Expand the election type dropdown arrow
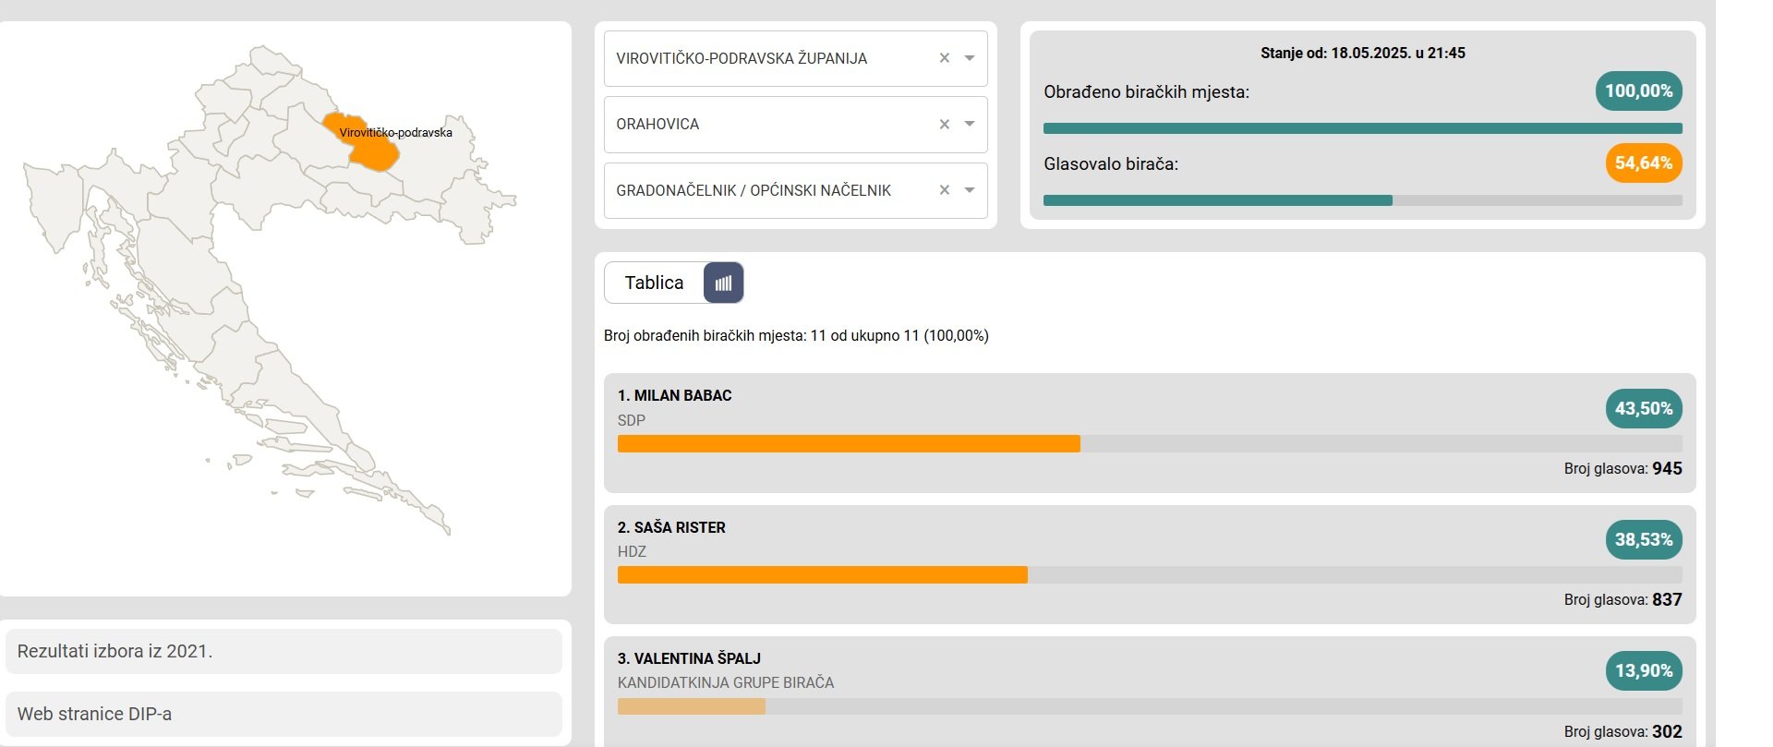The image size is (1773, 747). pyautogui.click(x=970, y=190)
